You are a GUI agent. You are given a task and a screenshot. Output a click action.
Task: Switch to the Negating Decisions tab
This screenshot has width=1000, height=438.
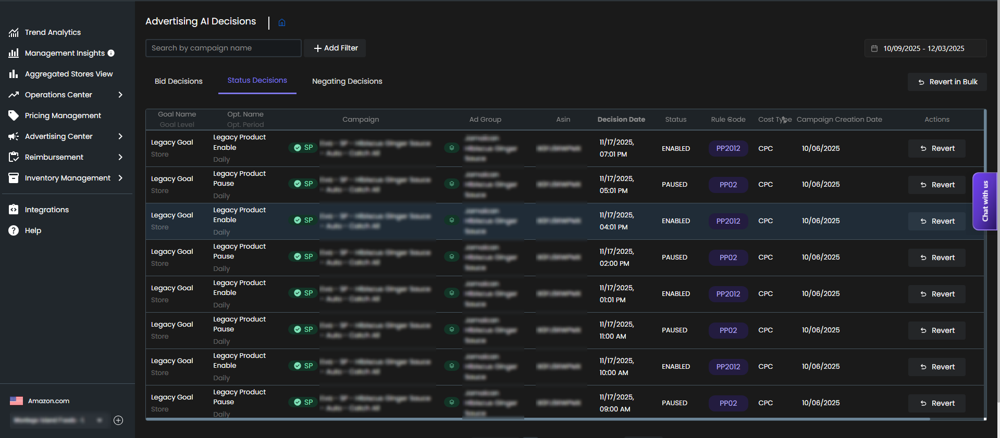(x=347, y=81)
